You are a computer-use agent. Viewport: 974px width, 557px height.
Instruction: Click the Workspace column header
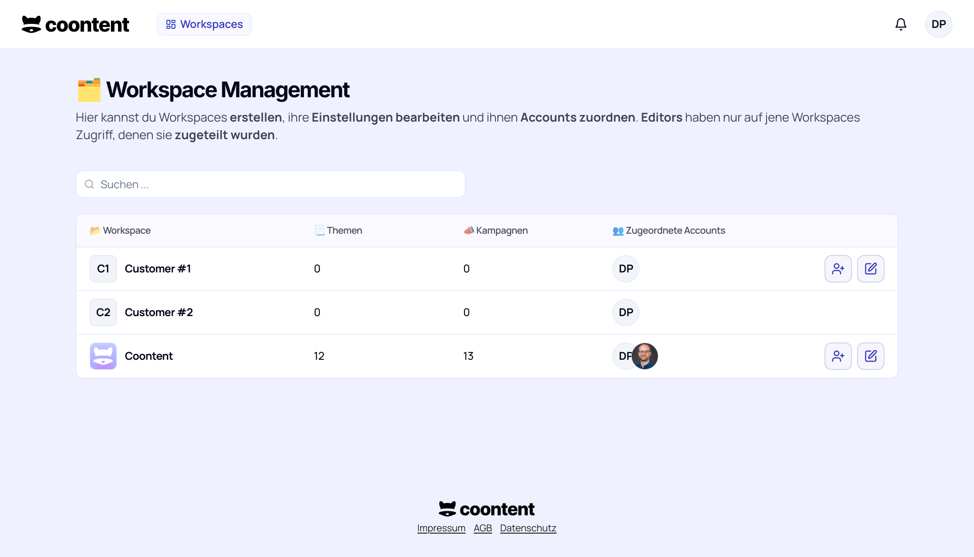[120, 231]
